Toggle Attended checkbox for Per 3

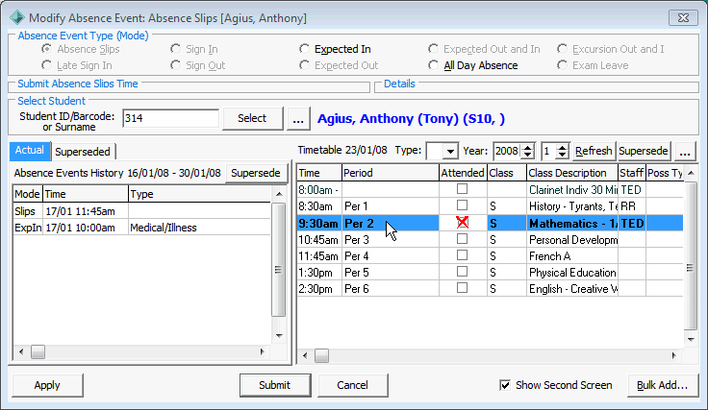462,239
